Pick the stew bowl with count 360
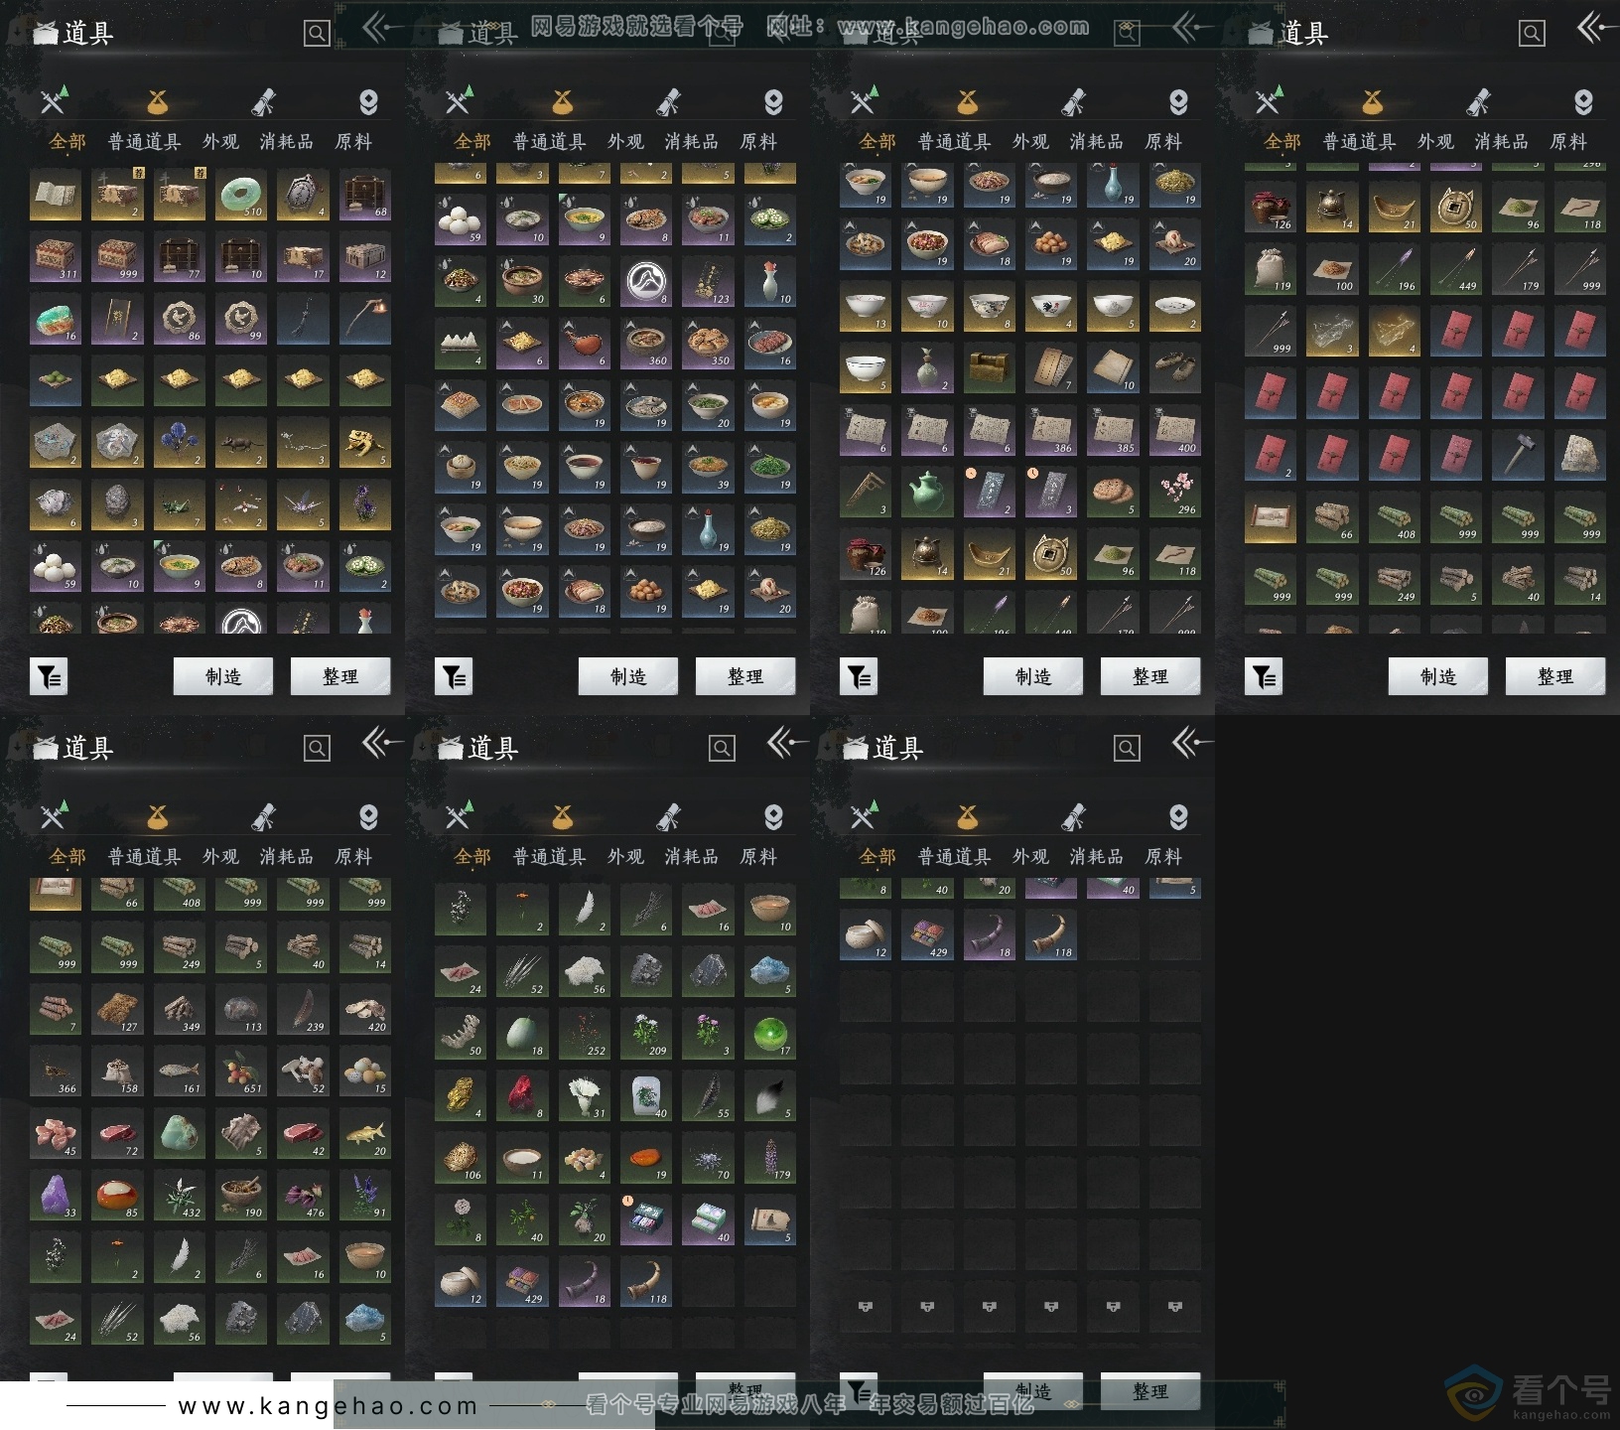 click(646, 344)
